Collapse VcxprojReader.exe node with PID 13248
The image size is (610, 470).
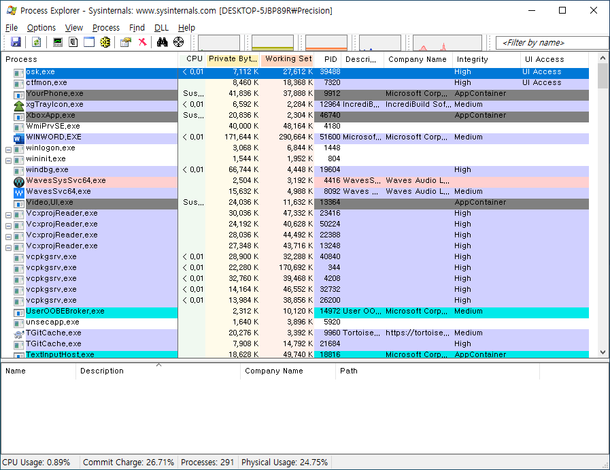tap(9, 248)
